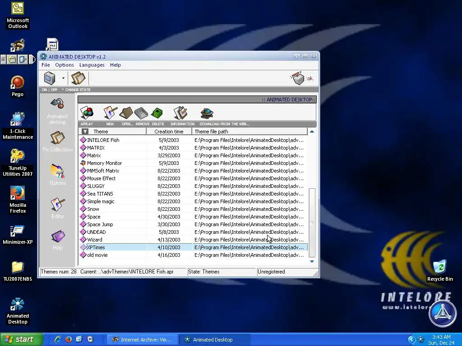Open the File menu
462x346 pixels.
[46, 65]
